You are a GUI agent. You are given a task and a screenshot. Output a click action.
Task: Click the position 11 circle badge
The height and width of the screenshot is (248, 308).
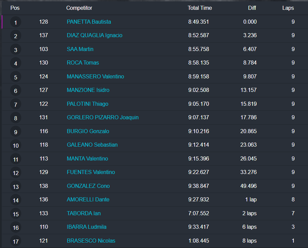click(x=16, y=159)
